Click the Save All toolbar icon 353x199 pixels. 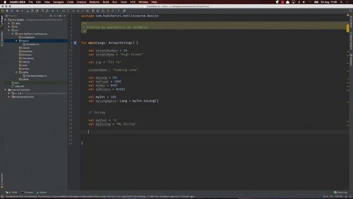(x=7, y=11)
